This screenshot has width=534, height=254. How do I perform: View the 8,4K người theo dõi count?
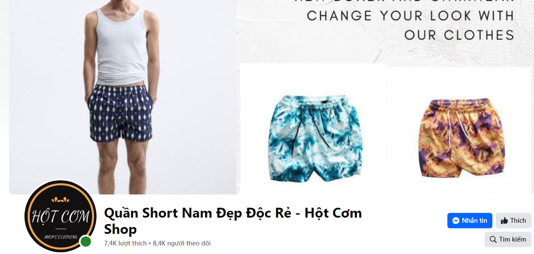click(182, 243)
